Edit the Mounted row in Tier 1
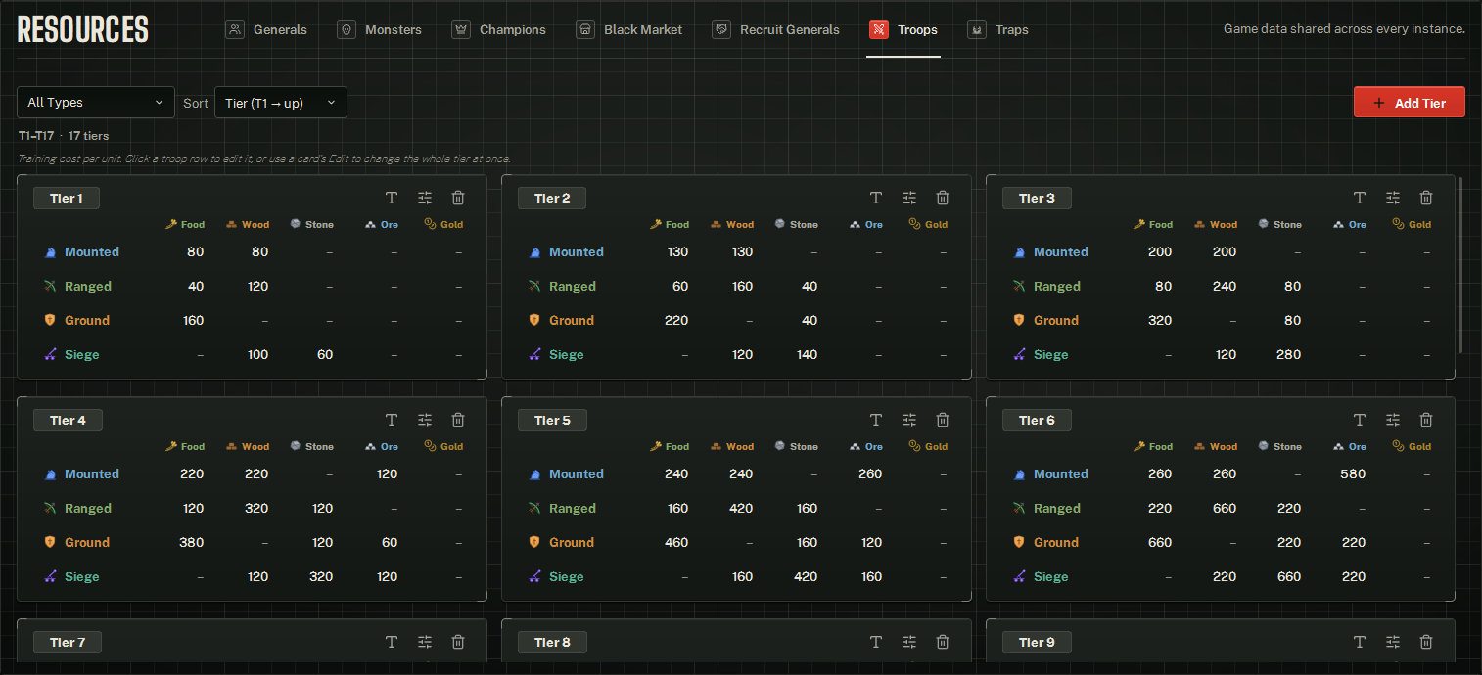 point(252,252)
